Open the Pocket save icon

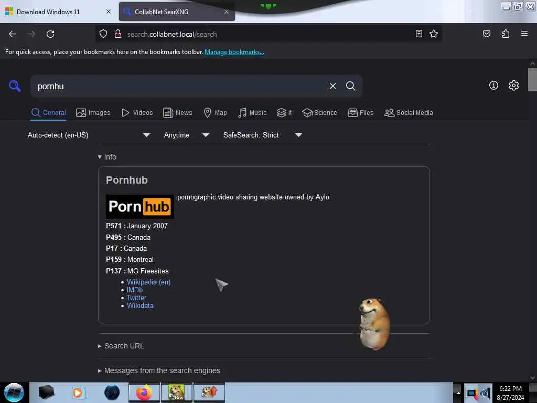click(x=486, y=34)
